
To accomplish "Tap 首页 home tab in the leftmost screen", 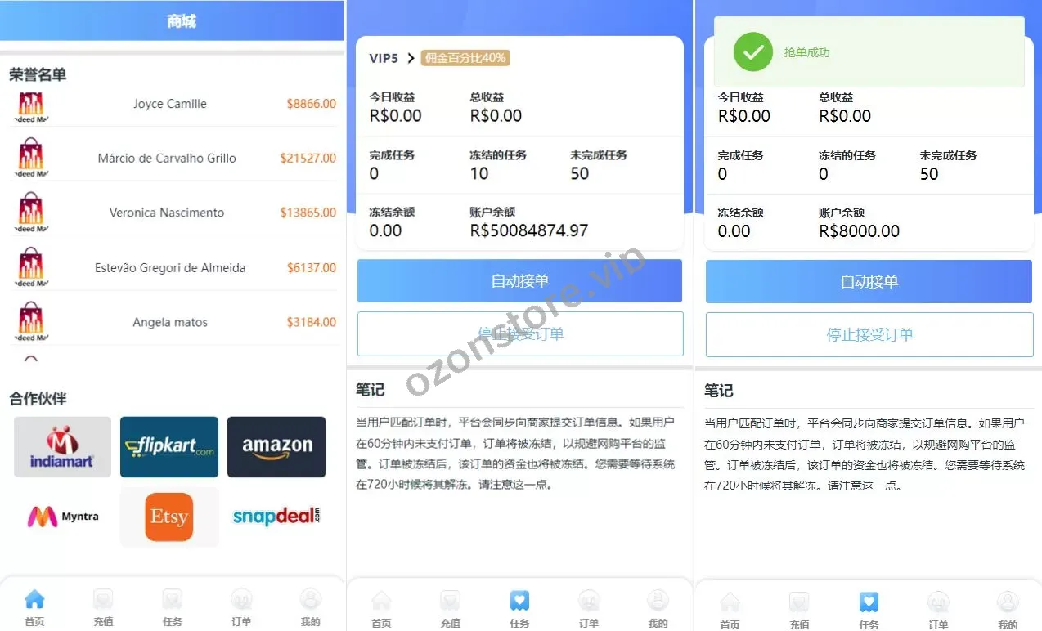I will (x=34, y=608).
